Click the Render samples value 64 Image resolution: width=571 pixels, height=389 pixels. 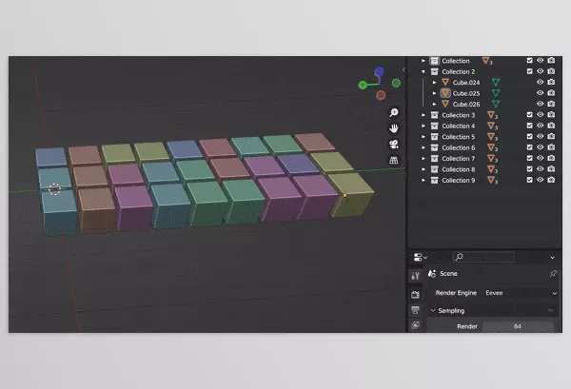[518, 326]
